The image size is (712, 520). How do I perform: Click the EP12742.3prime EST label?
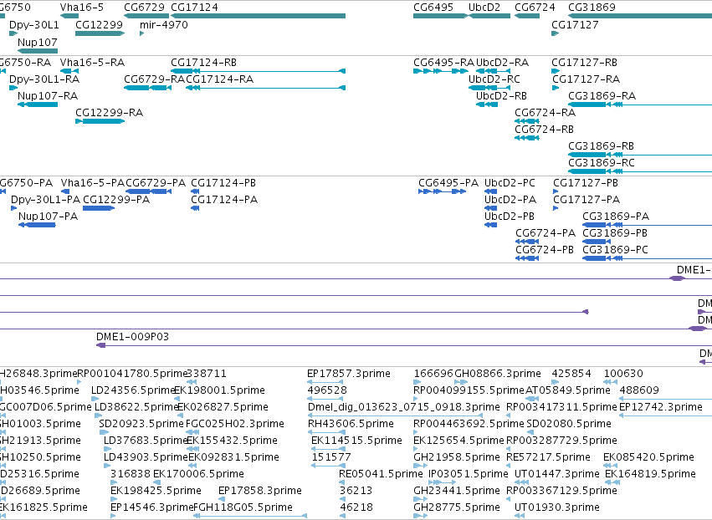[661, 407]
